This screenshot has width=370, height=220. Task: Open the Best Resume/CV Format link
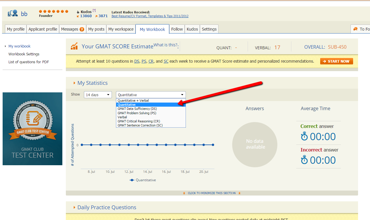(x=150, y=16)
